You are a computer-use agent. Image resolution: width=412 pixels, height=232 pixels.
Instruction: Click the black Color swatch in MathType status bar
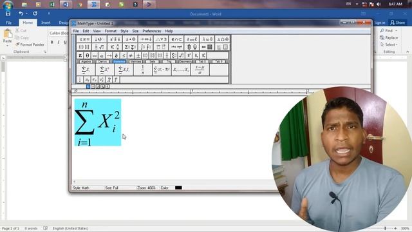point(178,188)
